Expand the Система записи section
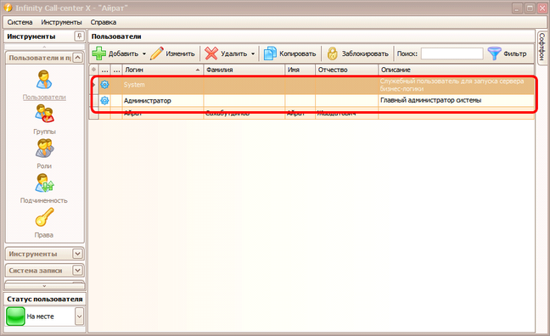The width and height of the screenshot is (550, 336). 77,271
